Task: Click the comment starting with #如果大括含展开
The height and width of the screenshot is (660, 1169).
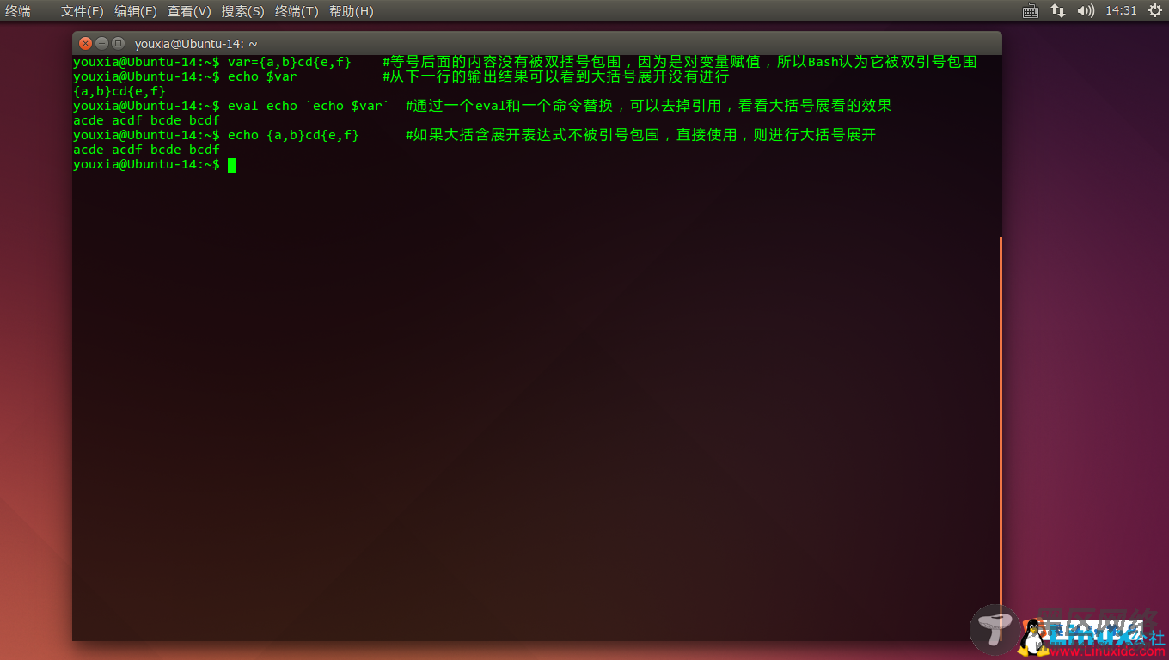Action: (641, 135)
